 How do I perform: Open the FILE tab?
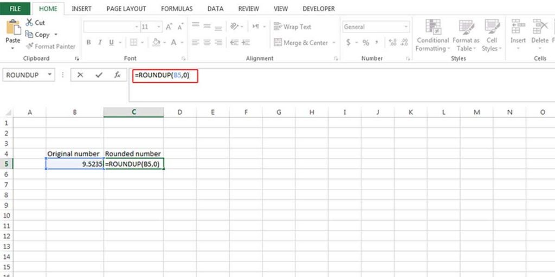[x=15, y=9]
